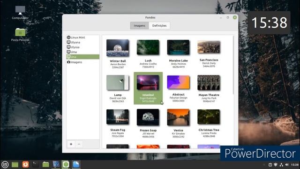Choose the Winter Ball wallpaper

point(118,54)
